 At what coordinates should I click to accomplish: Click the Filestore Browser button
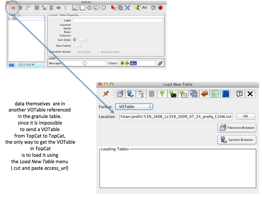click(x=237, y=128)
